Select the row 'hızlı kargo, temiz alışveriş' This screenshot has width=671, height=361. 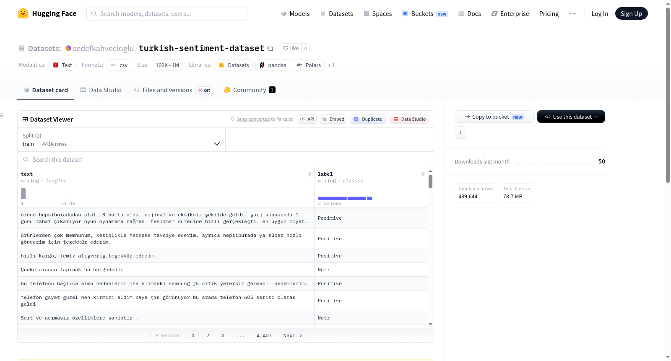(222, 256)
